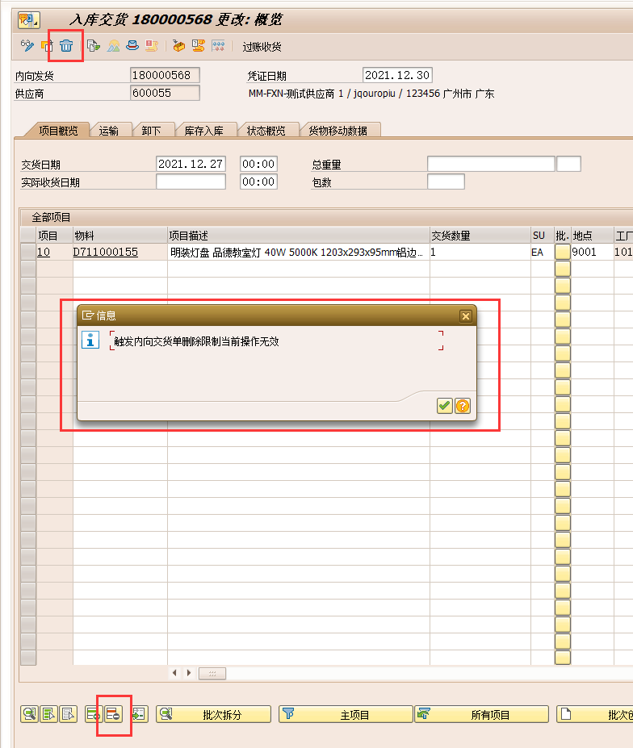This screenshot has width=633, height=748.
Task: Click the empty 实际收货日期 date field
Action: coord(191,182)
